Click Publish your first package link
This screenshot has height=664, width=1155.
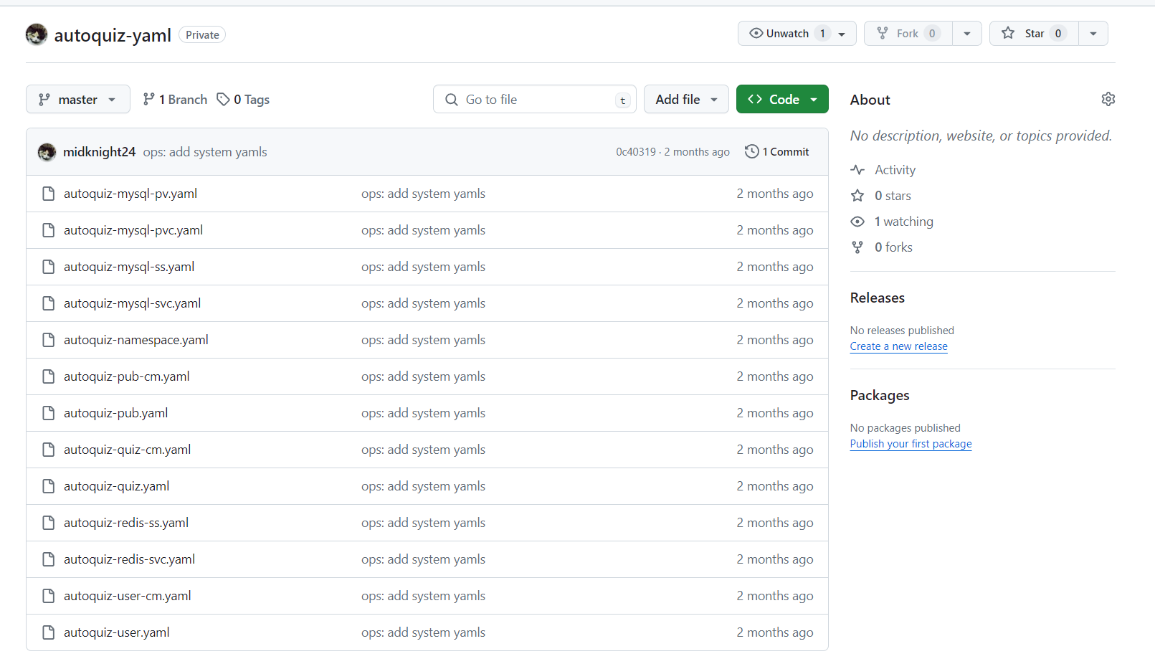[x=911, y=444]
